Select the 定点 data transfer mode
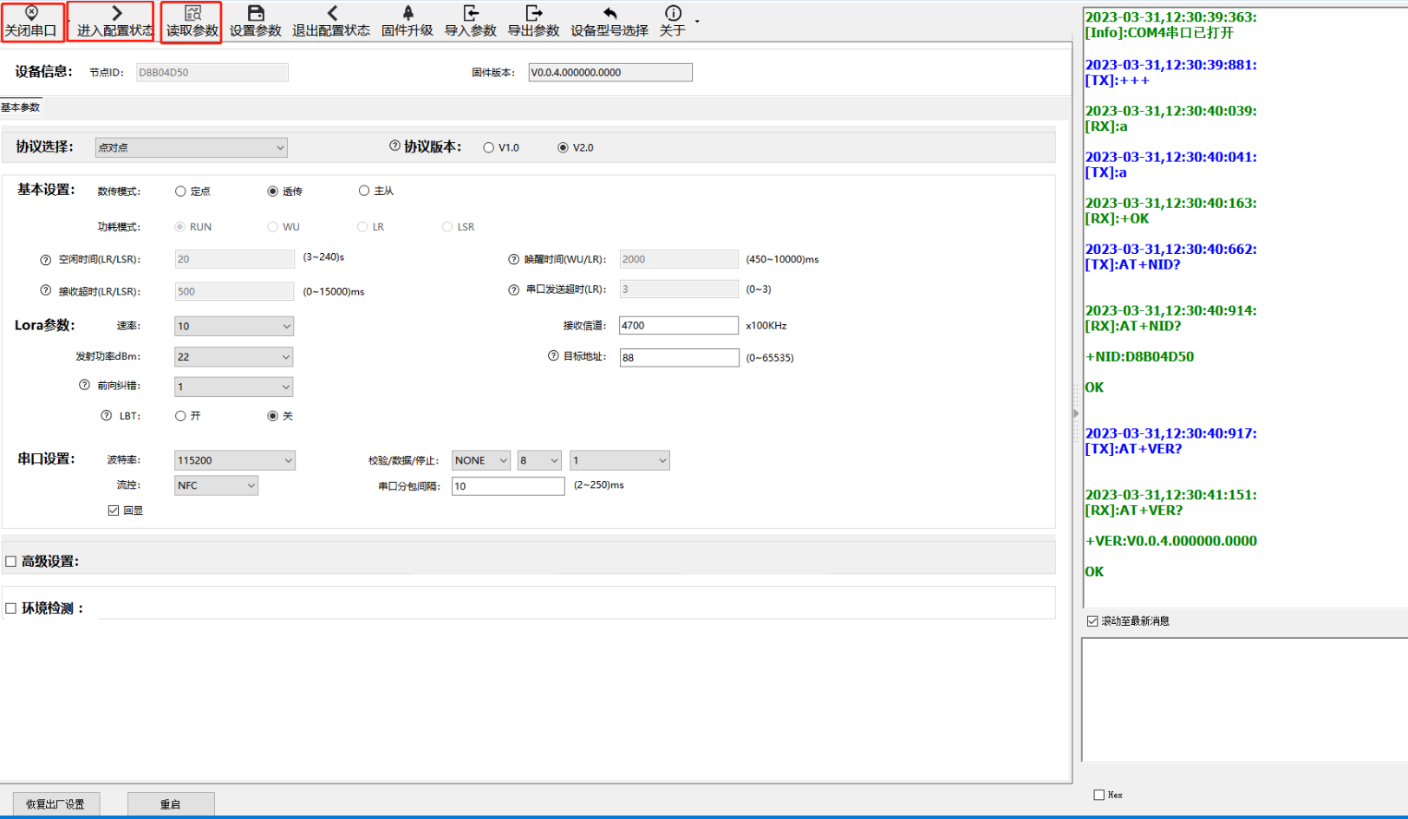 point(180,192)
